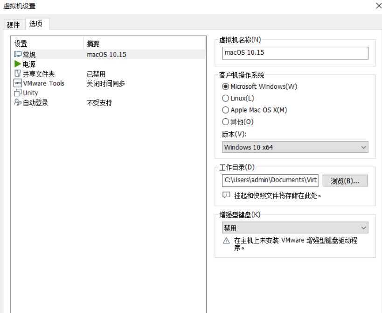
Task: Click the green power arrow icon beside 电源
Action: (x=17, y=64)
